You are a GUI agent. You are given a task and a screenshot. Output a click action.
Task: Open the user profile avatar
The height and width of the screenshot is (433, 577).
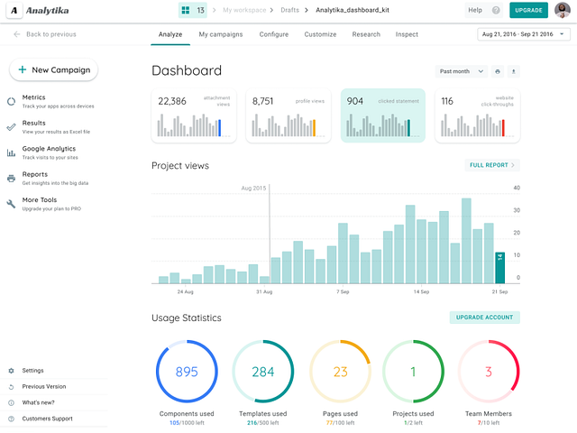[563, 10]
